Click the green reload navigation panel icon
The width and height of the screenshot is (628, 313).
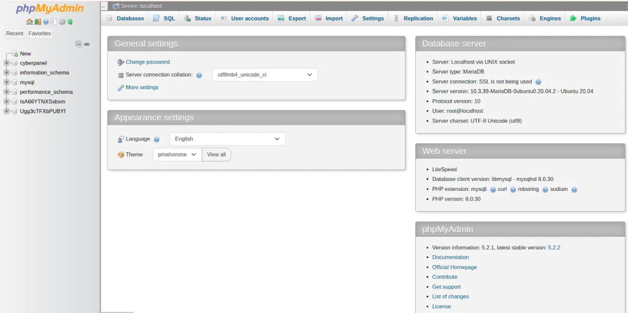(x=71, y=21)
